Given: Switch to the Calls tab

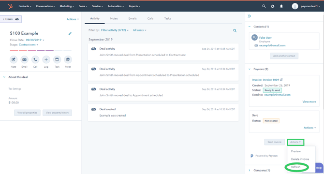Looking at the screenshot, I should pos(150,18).
